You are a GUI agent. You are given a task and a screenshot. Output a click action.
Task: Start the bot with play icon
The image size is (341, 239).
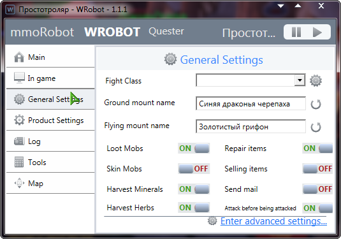tap(317, 33)
